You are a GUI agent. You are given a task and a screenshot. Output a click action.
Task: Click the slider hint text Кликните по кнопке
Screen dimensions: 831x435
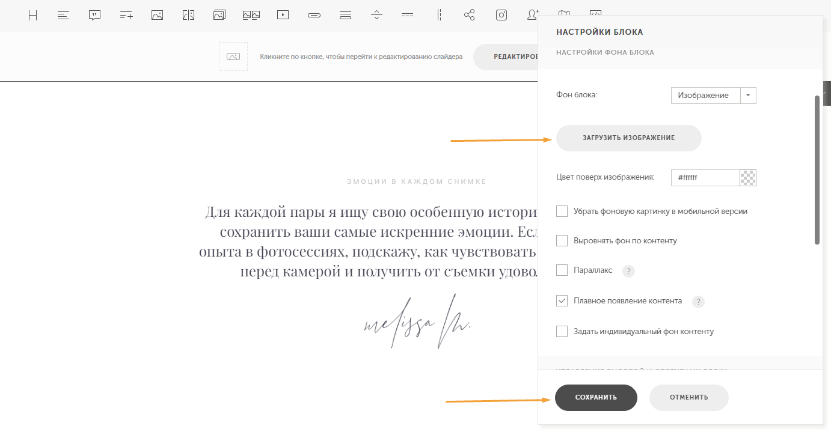pyautogui.click(x=361, y=56)
